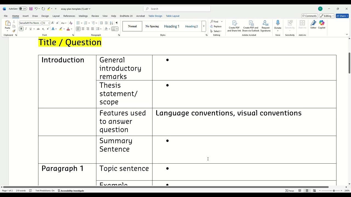The width and height of the screenshot is (351, 197).
Task: Save the document with the floppy icon
Action: pyautogui.click(x=31, y=9)
